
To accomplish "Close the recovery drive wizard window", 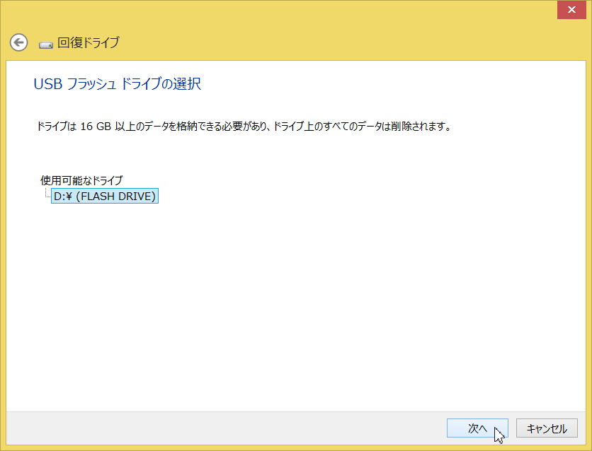I will point(571,10).
